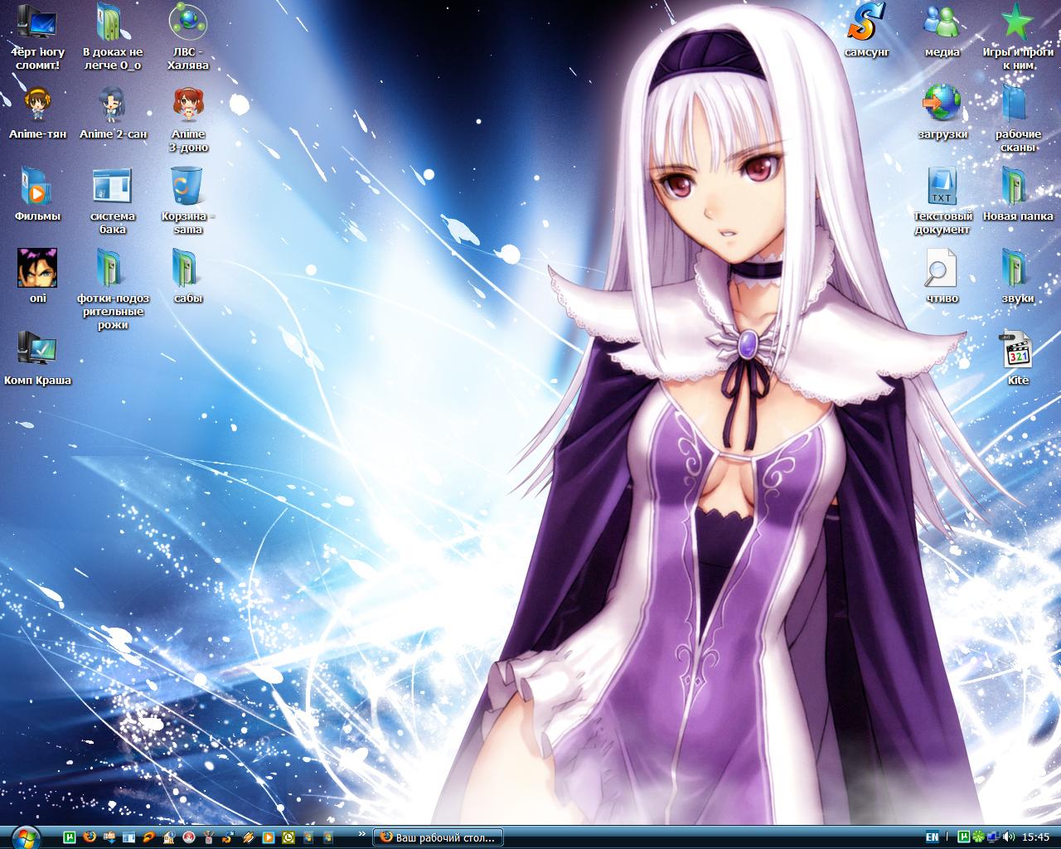Viewport: 1061px width, 849px height.
Task: Launch Firefox from the quick launch bar
Action: pyautogui.click(x=90, y=837)
